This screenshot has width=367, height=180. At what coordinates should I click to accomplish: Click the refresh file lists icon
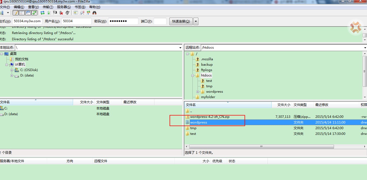click(x=42, y=13)
